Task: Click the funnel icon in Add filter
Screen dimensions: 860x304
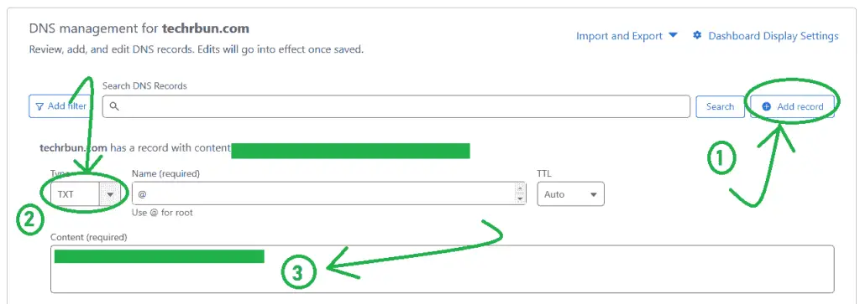Action: point(39,106)
